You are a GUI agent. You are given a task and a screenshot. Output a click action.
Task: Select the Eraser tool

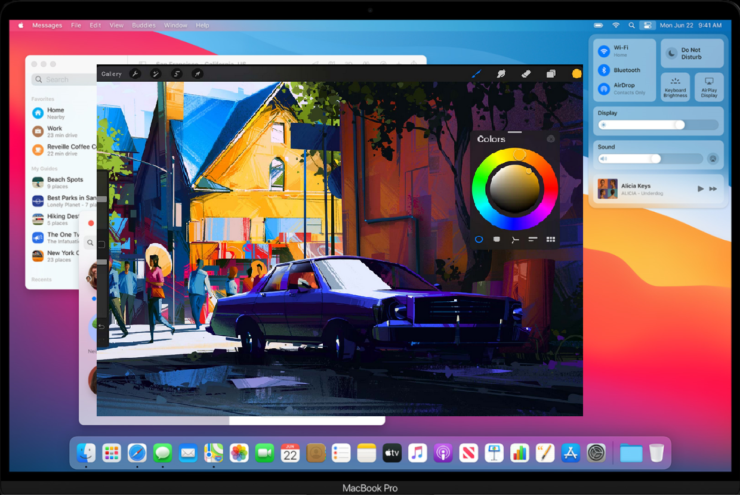[x=526, y=73]
